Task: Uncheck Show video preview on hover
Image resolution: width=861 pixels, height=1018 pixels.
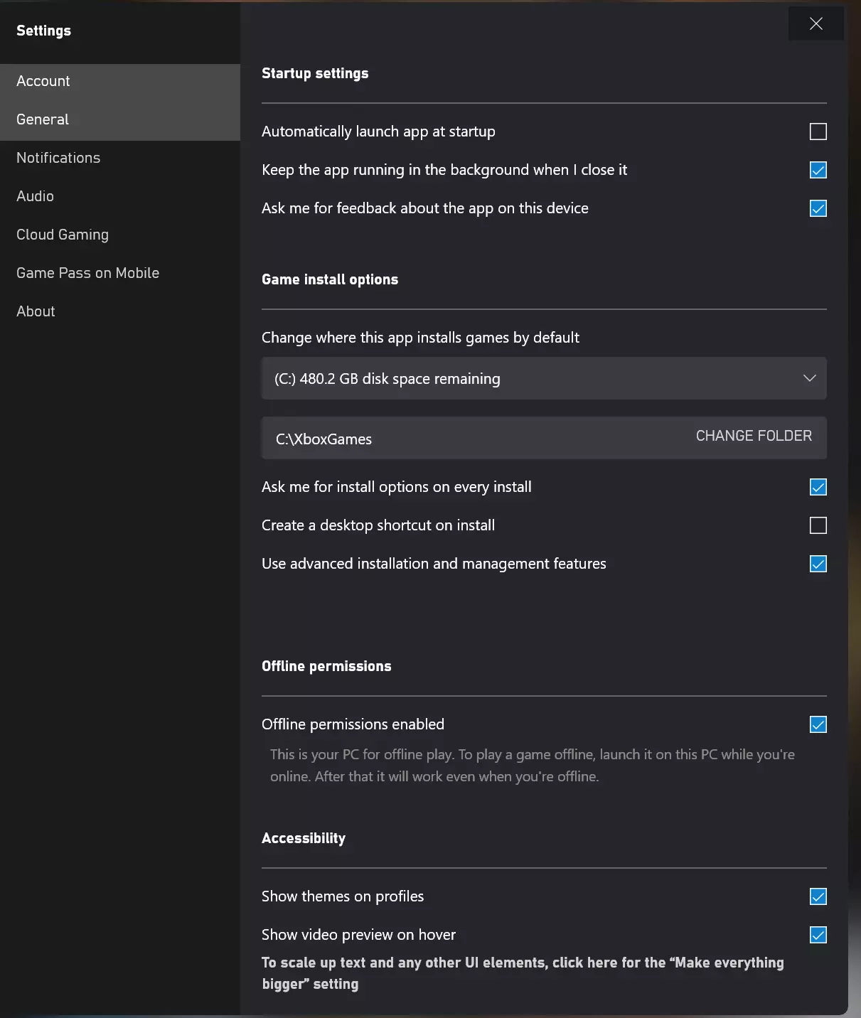Action: coord(818,935)
